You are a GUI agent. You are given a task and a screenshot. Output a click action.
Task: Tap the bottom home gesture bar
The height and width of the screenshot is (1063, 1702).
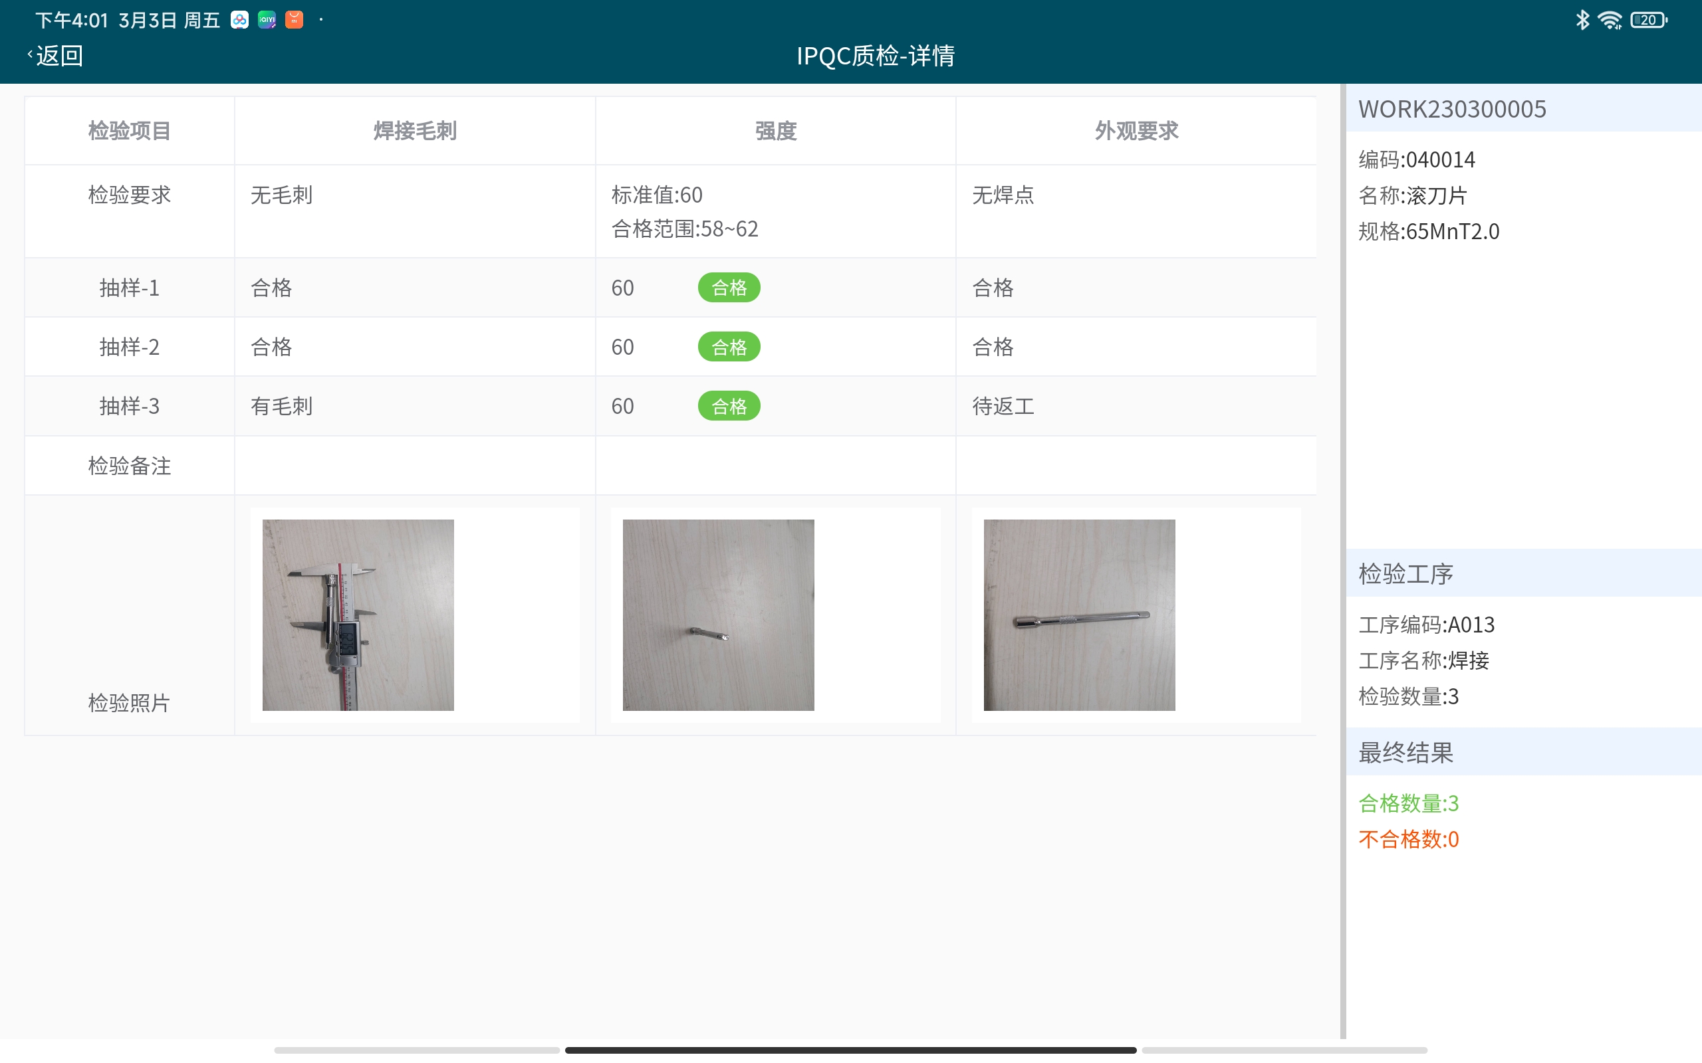click(850, 1050)
